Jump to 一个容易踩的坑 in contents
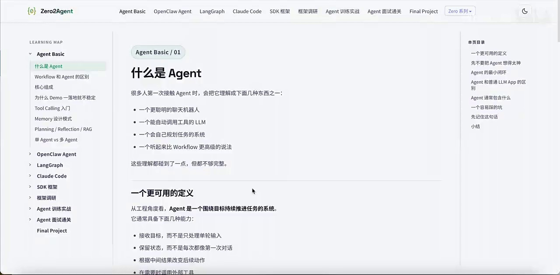 point(486,107)
